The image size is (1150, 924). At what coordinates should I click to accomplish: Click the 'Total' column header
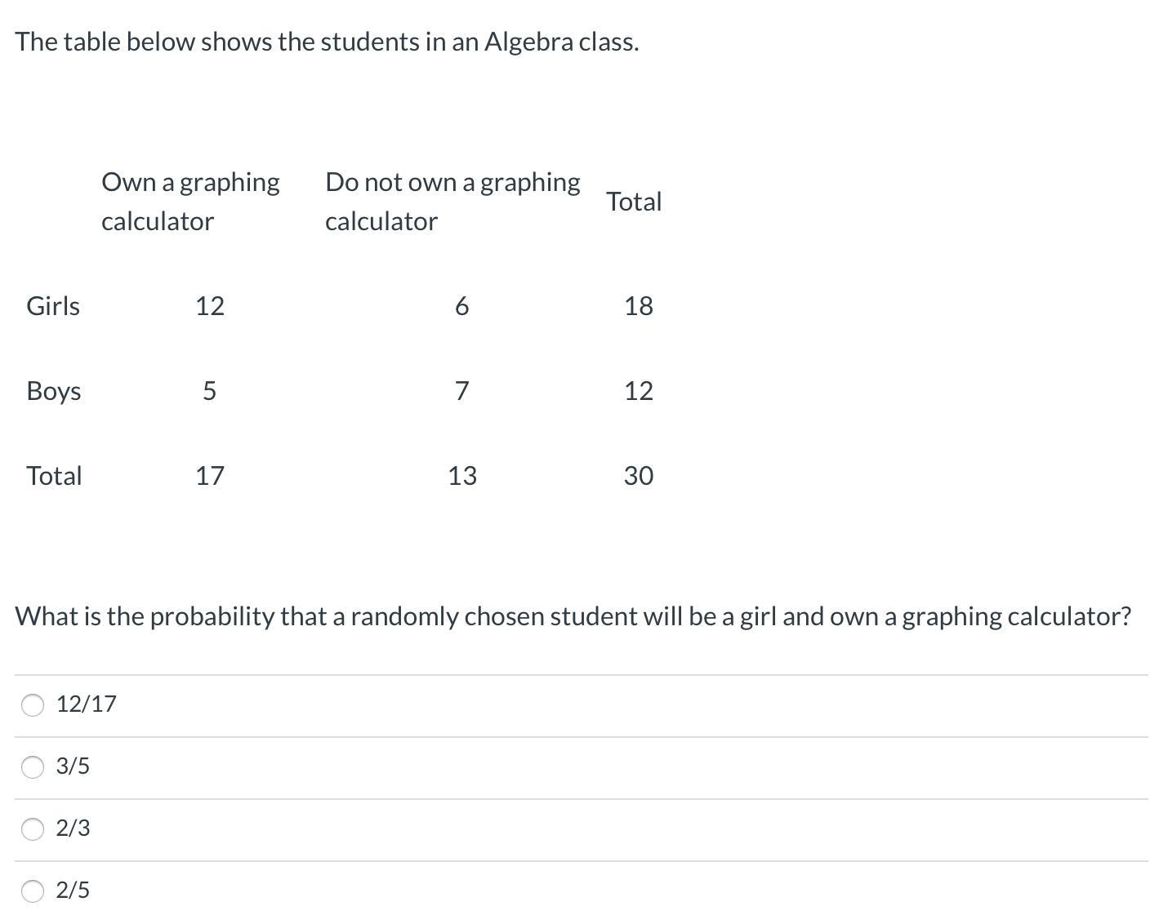click(x=634, y=202)
